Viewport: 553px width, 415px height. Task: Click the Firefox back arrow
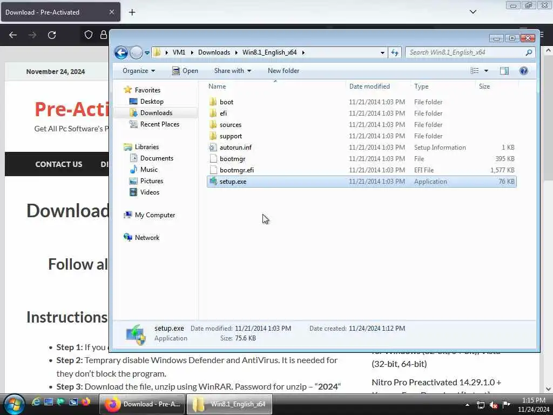pos(13,35)
